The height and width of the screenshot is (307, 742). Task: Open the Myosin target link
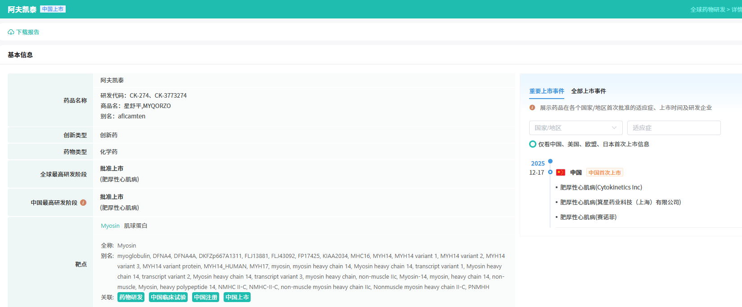[110, 226]
